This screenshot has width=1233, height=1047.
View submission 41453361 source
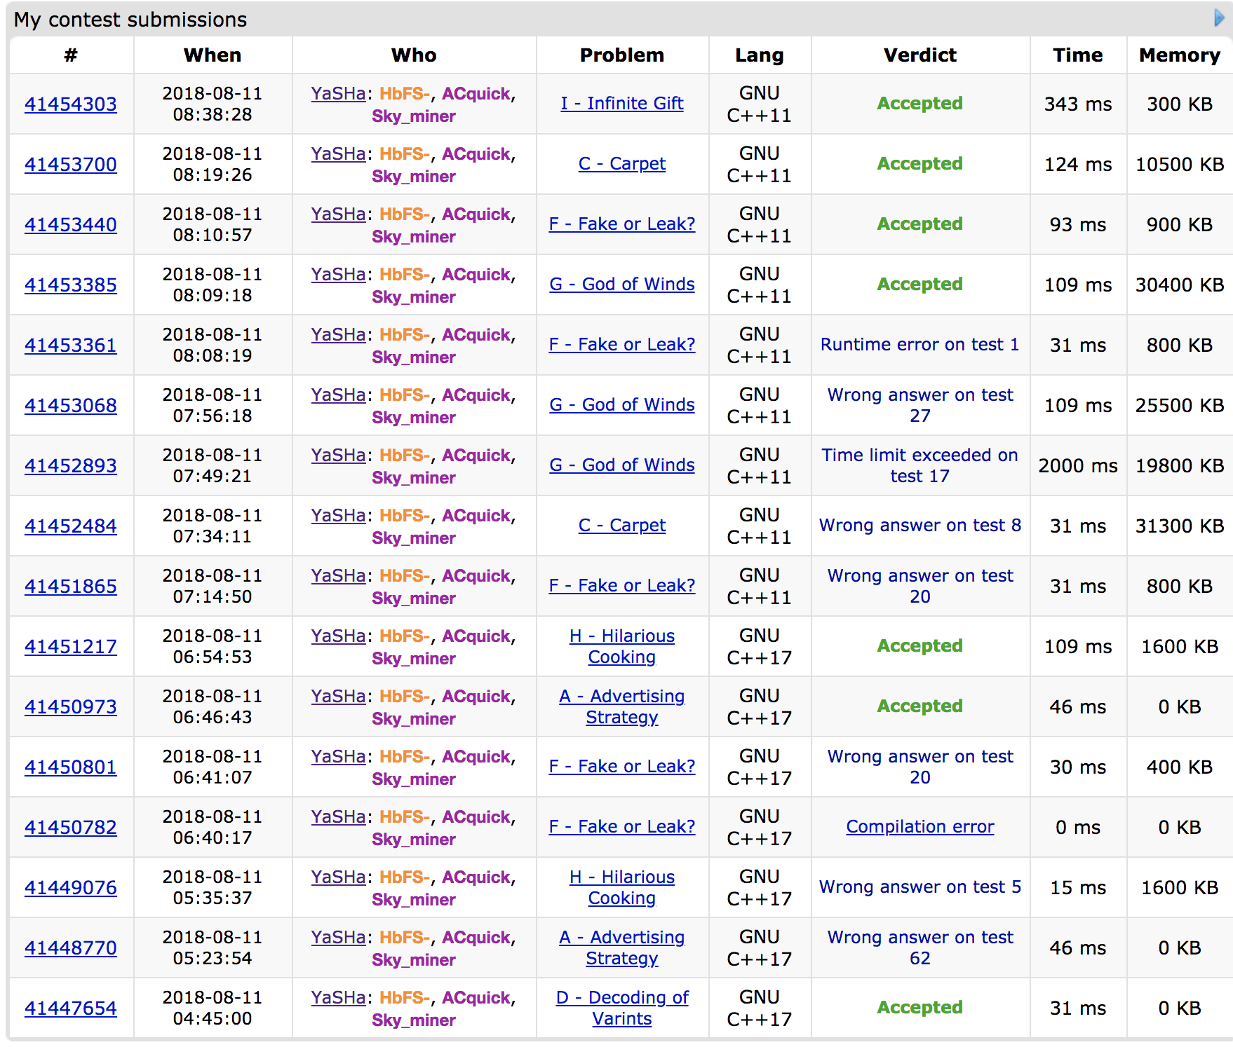[71, 345]
